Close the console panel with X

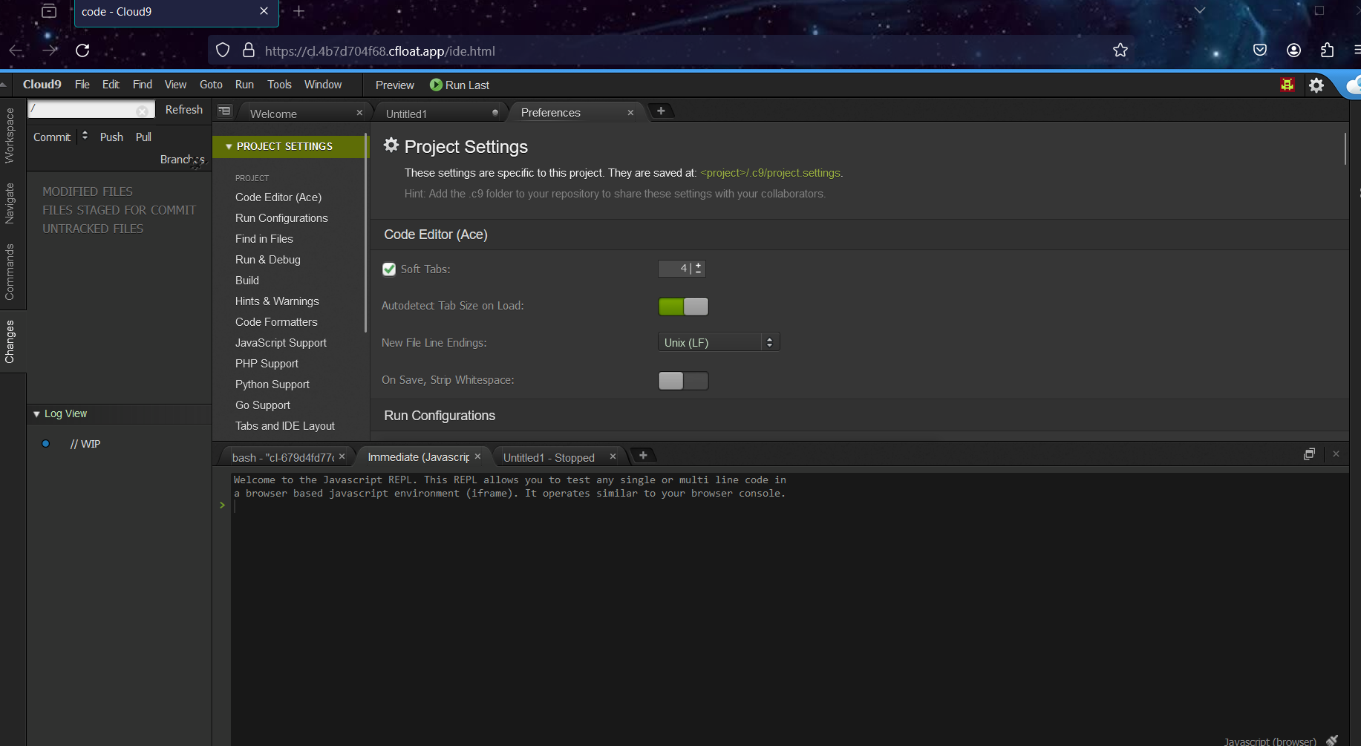tap(1336, 454)
